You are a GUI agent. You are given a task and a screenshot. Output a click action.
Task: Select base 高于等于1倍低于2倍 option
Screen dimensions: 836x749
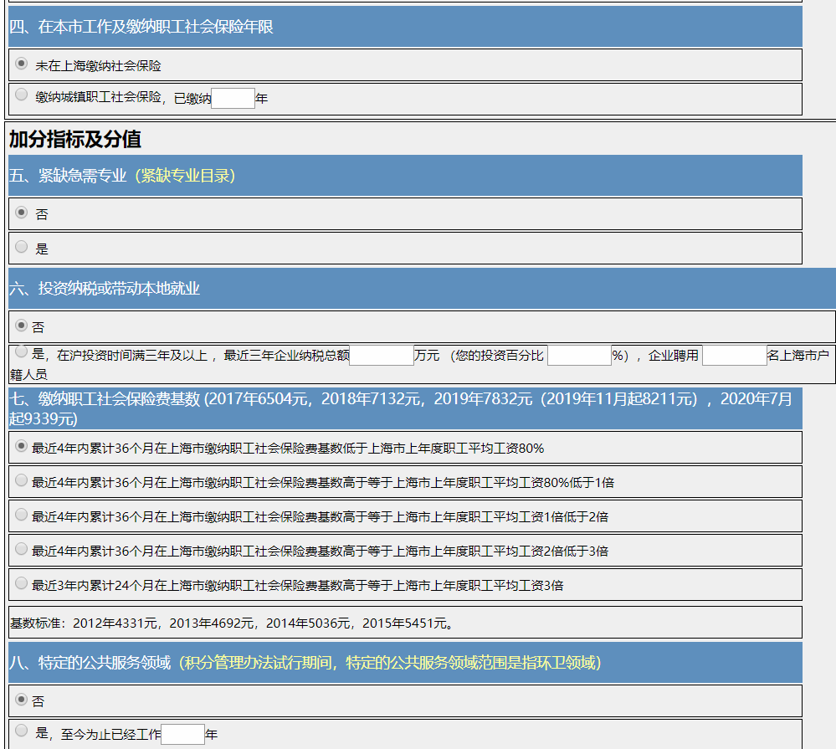(x=22, y=515)
